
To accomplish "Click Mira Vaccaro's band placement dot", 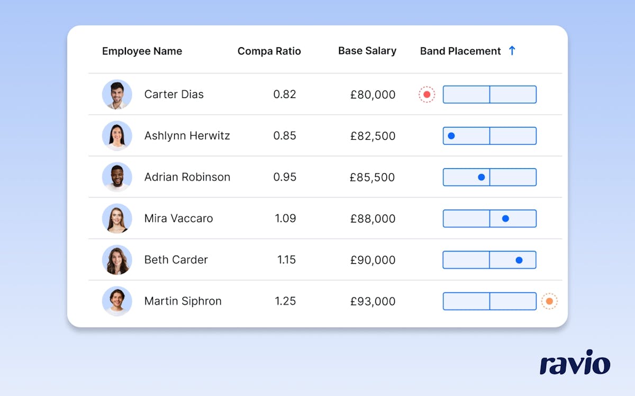I will click(x=506, y=218).
